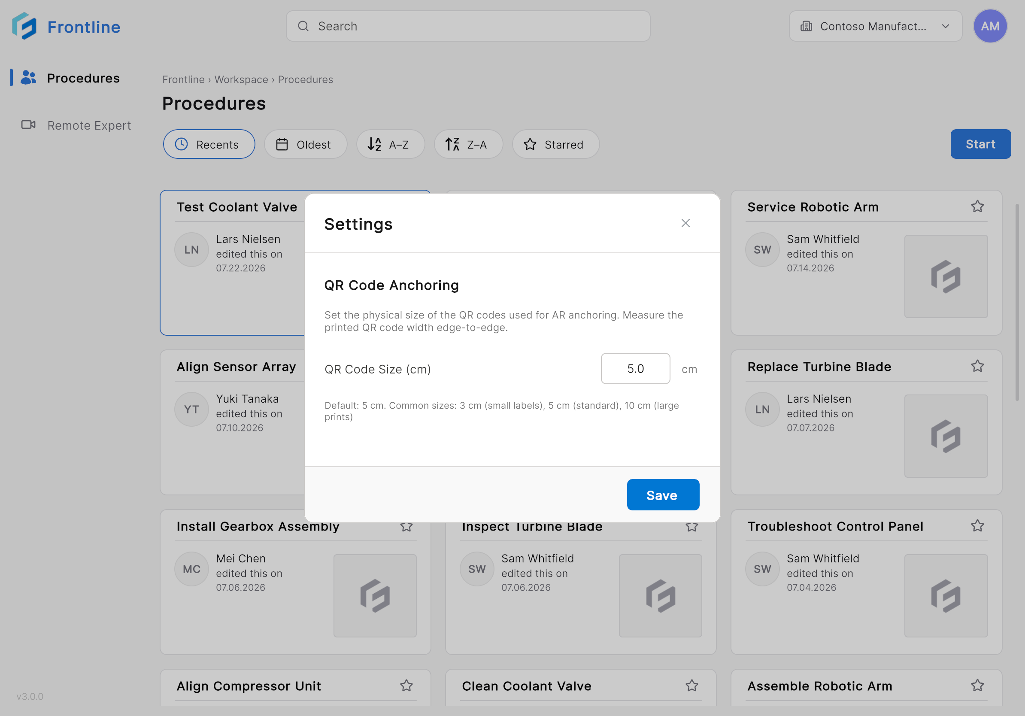Click into the Search box

point(468,26)
